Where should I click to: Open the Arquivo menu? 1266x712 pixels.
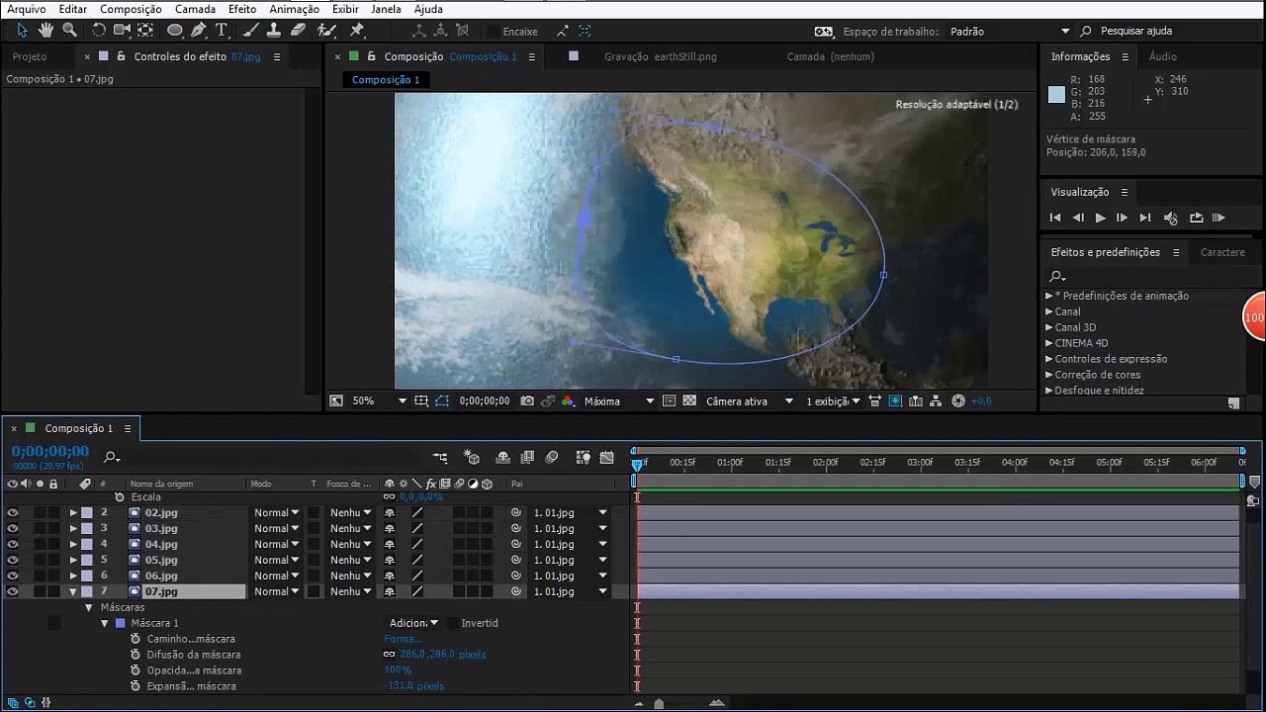[x=27, y=9]
